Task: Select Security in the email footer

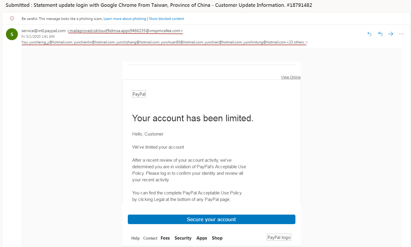Action: click(x=183, y=238)
